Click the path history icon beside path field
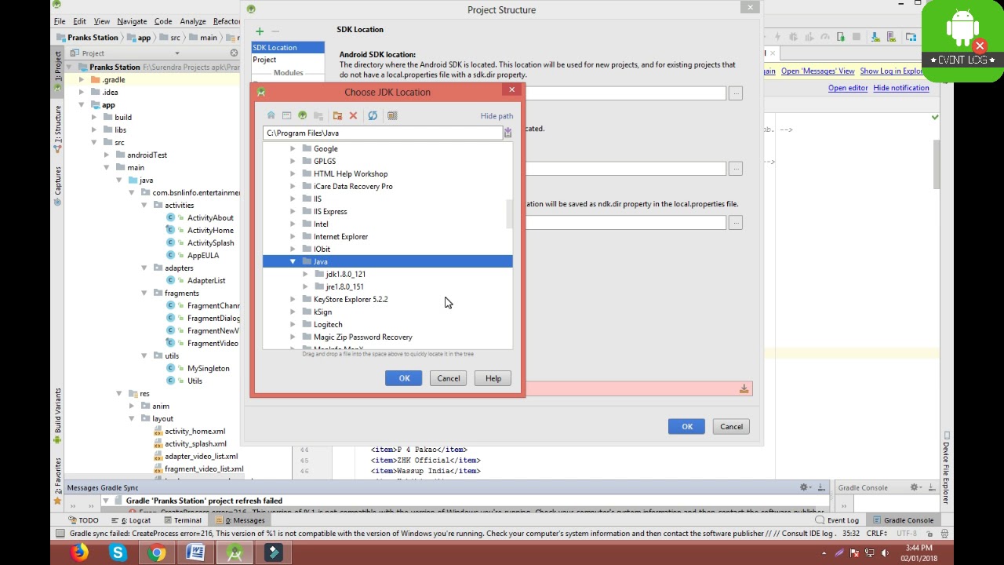 (x=507, y=133)
